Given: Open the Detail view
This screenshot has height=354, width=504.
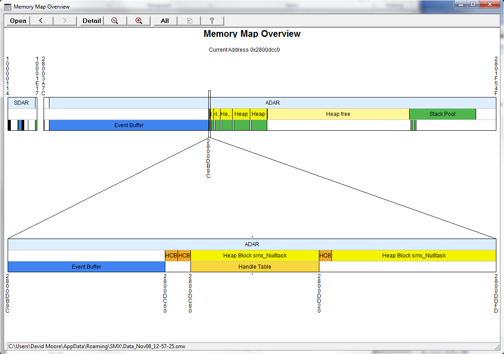Looking at the screenshot, I should (x=92, y=21).
